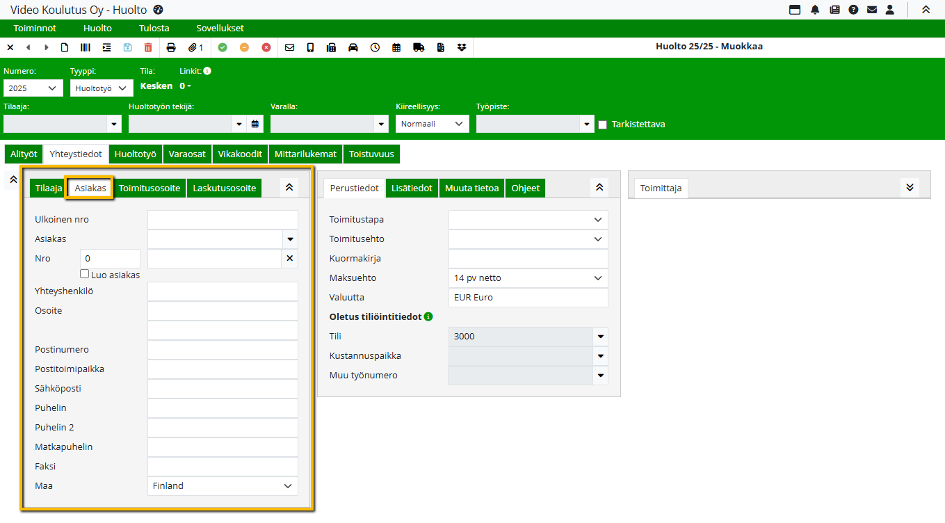
Task: Click the delivery truck toolbar icon
Action: [418, 47]
